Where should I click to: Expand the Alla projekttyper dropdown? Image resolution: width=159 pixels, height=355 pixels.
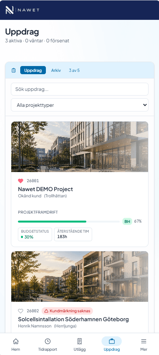click(x=80, y=105)
